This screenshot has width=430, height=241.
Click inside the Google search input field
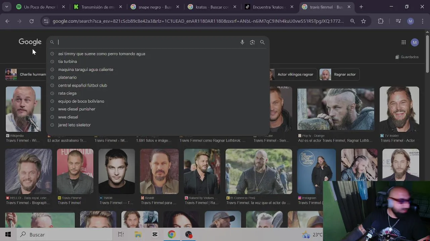click(x=147, y=42)
